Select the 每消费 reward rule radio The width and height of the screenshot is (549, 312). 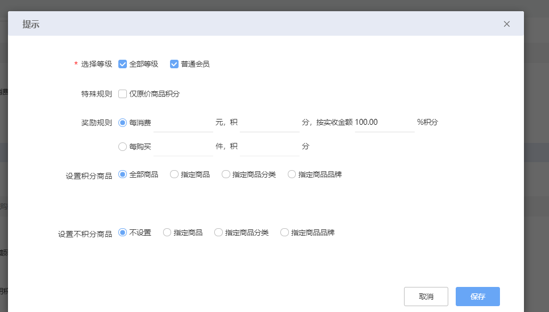(x=123, y=123)
